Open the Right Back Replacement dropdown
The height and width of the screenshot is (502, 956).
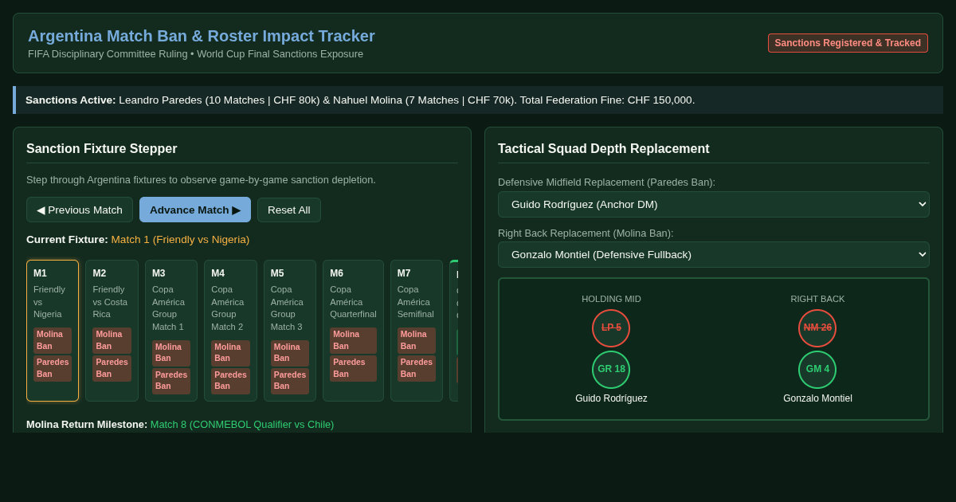(714, 254)
